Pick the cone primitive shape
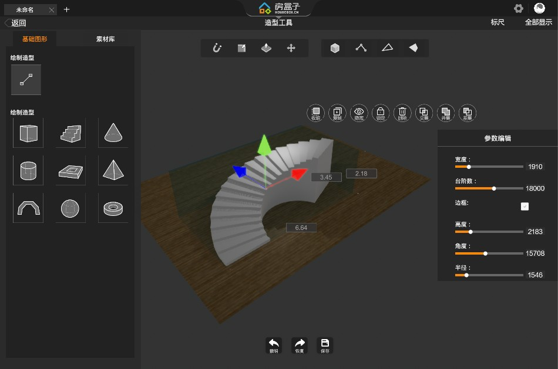 click(x=113, y=133)
